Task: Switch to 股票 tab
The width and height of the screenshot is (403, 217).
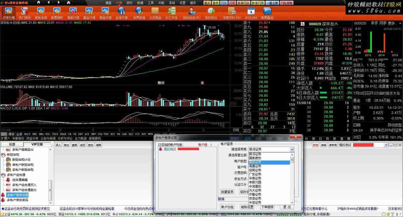Action: 12,144
